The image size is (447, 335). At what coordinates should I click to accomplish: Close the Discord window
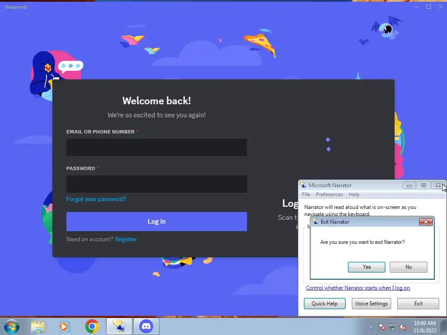[441, 7]
